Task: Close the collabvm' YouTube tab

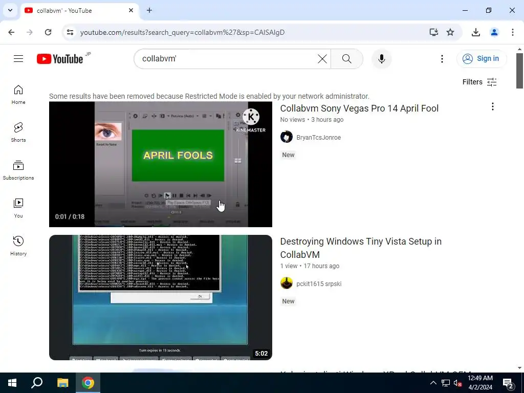Action: [x=131, y=10]
